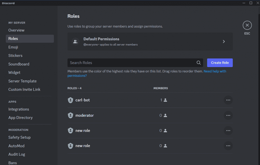Open Custom Invite Link settings
Image resolution: width=260 pixels, height=165 pixels.
pyautogui.click(x=24, y=89)
